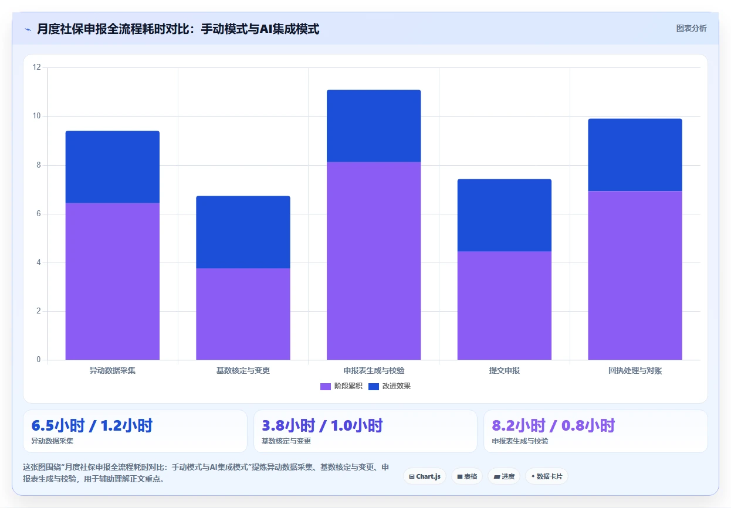
Task: Open the 8.2小时 / 0.8小时 data card
Action: (x=595, y=431)
